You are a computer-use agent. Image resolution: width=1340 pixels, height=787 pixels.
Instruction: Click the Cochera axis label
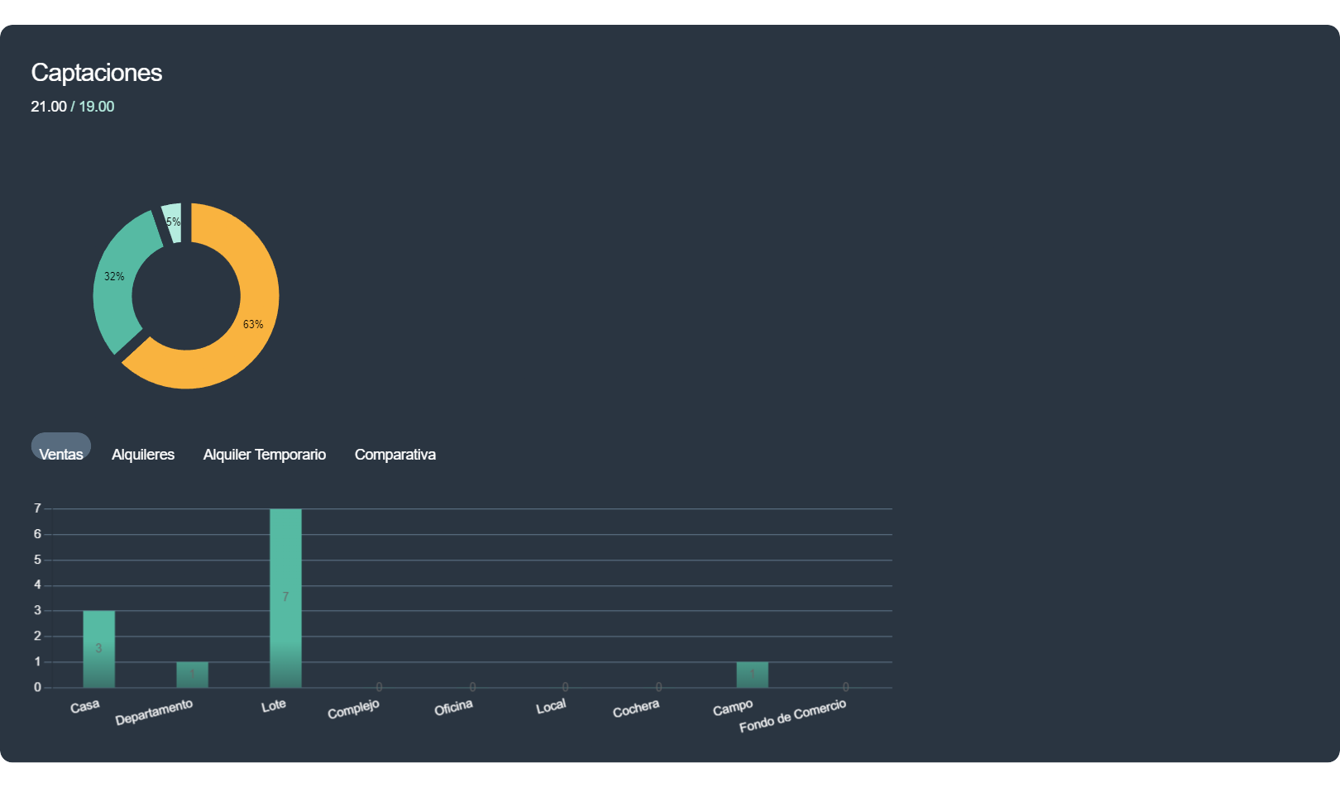[x=636, y=708]
